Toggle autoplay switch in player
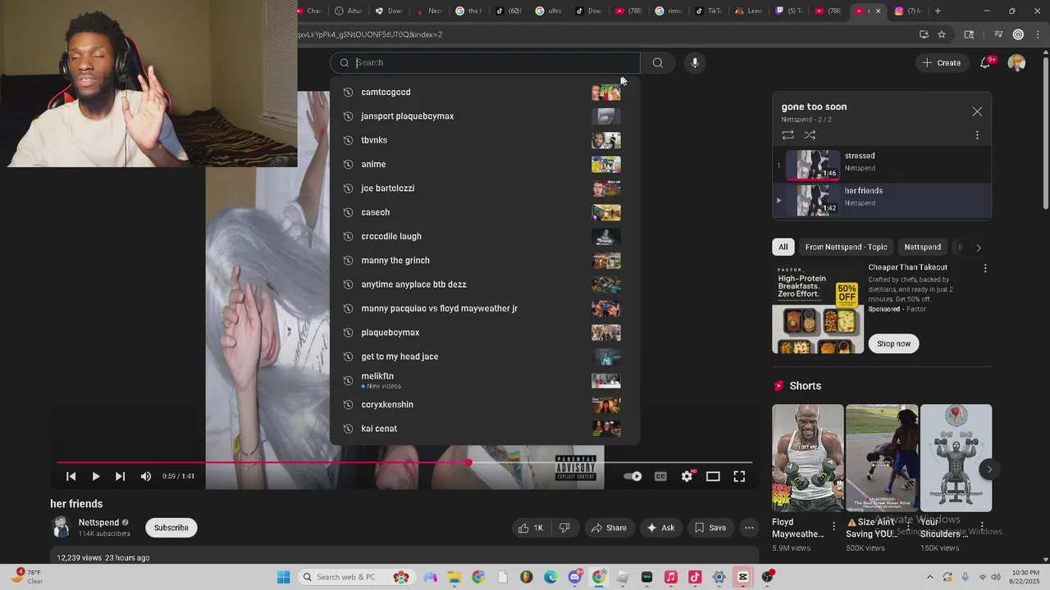Image resolution: width=1050 pixels, height=590 pixels. [x=632, y=476]
